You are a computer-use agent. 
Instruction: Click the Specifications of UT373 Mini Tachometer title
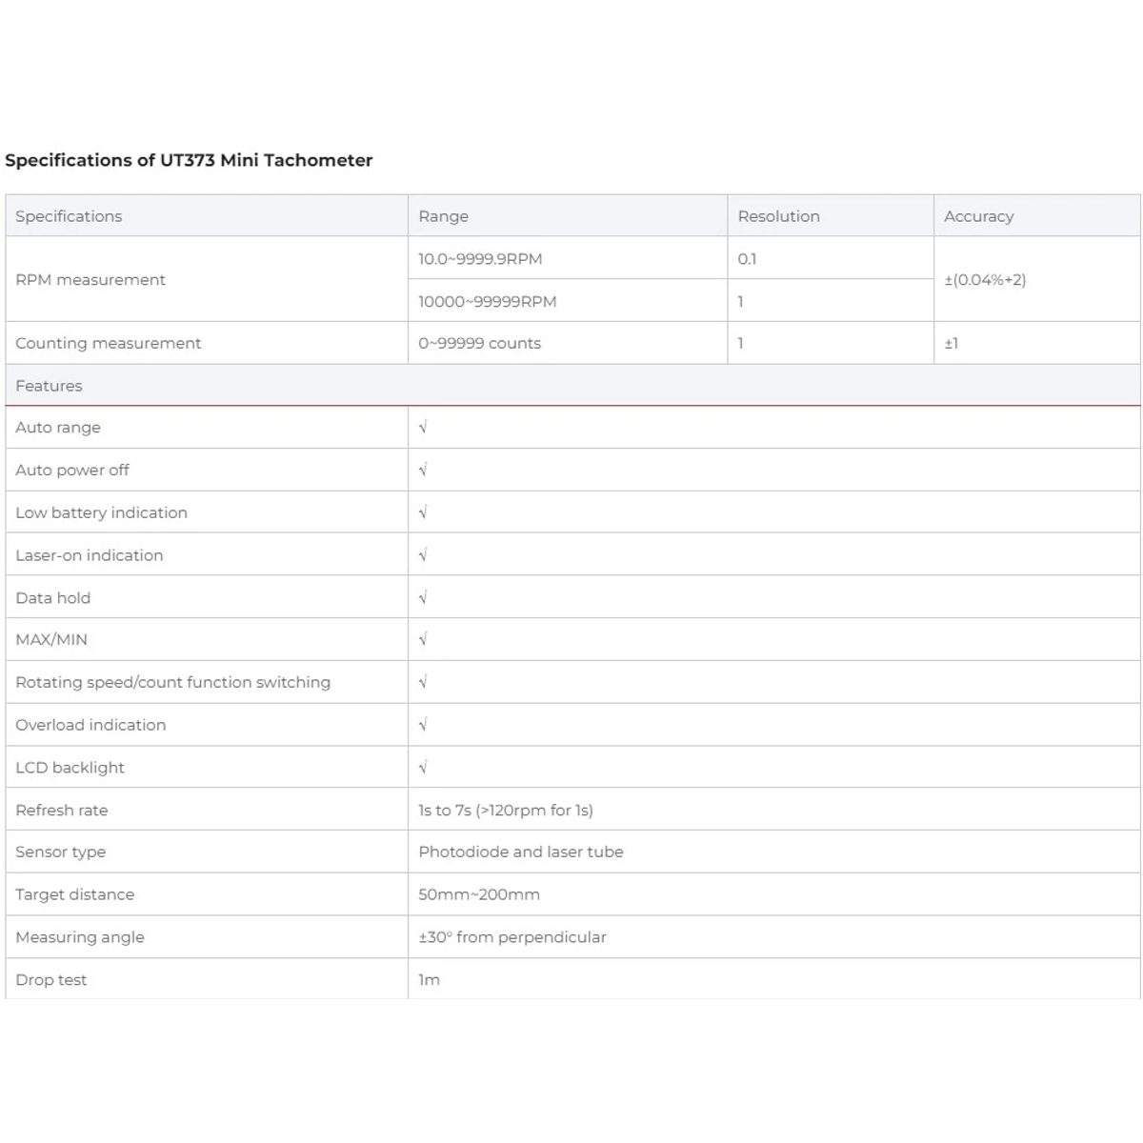[189, 160]
